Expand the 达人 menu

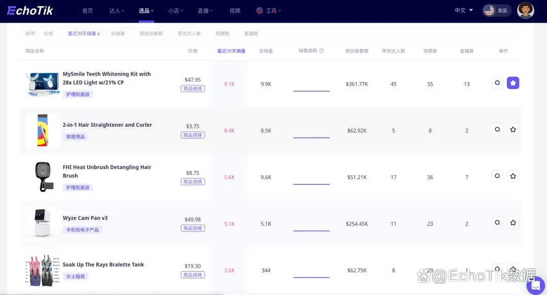(x=116, y=11)
